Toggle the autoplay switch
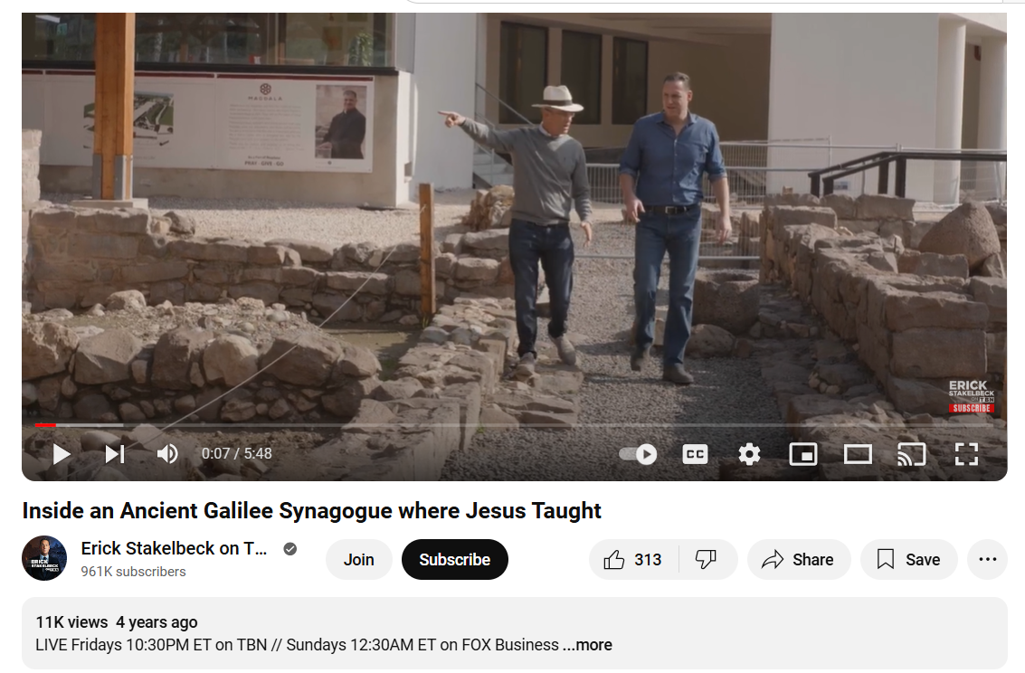 click(x=638, y=454)
